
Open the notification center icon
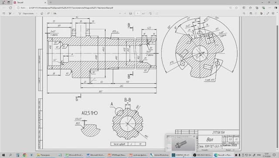(274, 155)
